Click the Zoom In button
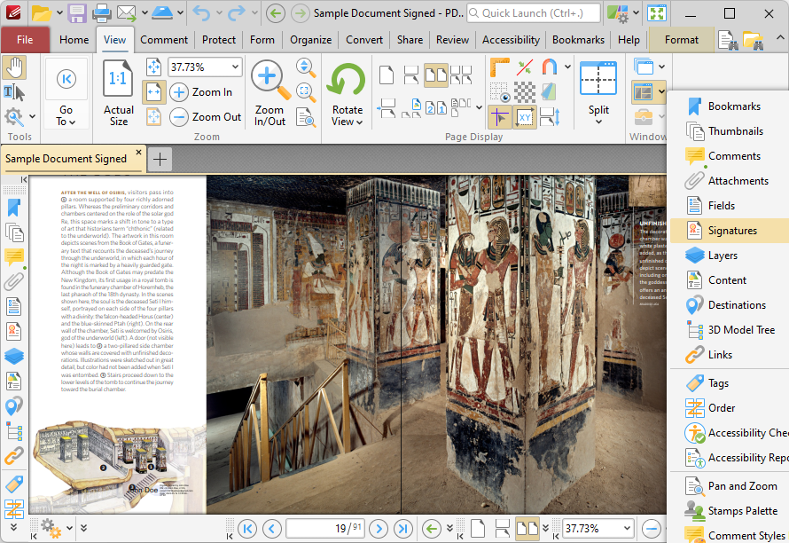Screen dimensions: 789x543 (x=201, y=92)
